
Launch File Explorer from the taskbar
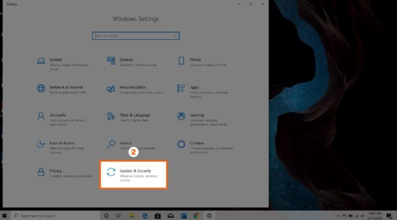point(132,216)
